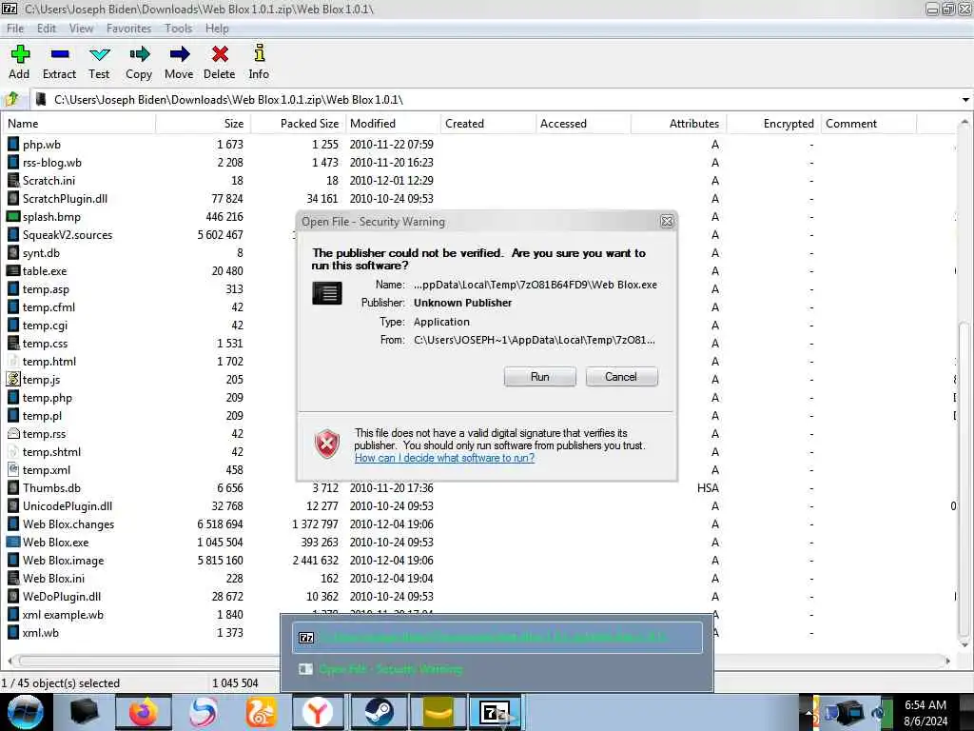Click the temp.xml file icon
Screen dimensions: 974x731
[x=13, y=469]
